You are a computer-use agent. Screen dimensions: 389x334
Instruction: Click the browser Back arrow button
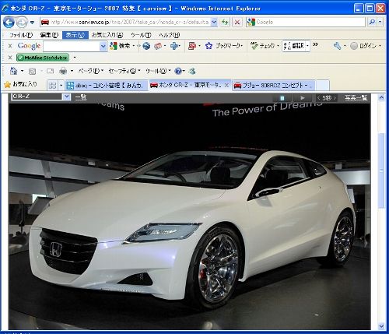point(9,23)
